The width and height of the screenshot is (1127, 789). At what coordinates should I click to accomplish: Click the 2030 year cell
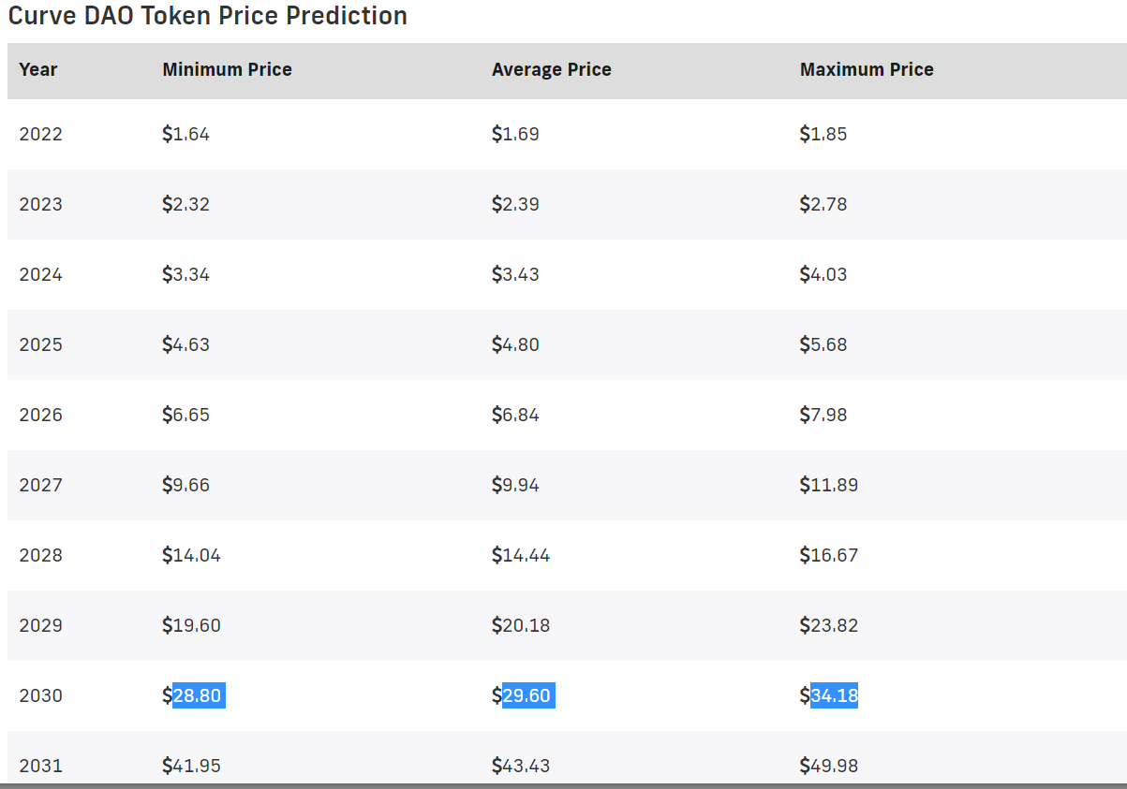click(x=40, y=695)
